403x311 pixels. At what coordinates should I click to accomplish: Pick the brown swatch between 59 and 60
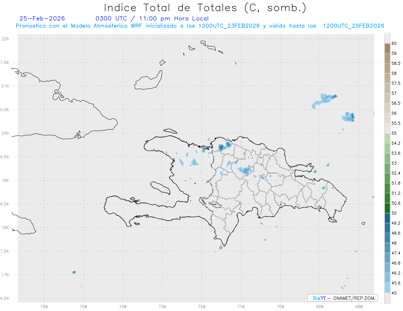pyautogui.click(x=387, y=48)
